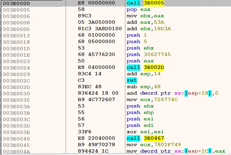Click the and dword ptr ss:[esp+18],0 instruction

pyautogui.click(x=172, y=93)
